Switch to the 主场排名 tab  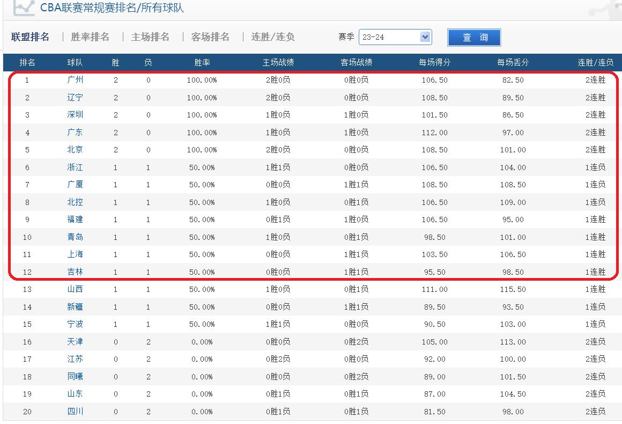point(150,37)
